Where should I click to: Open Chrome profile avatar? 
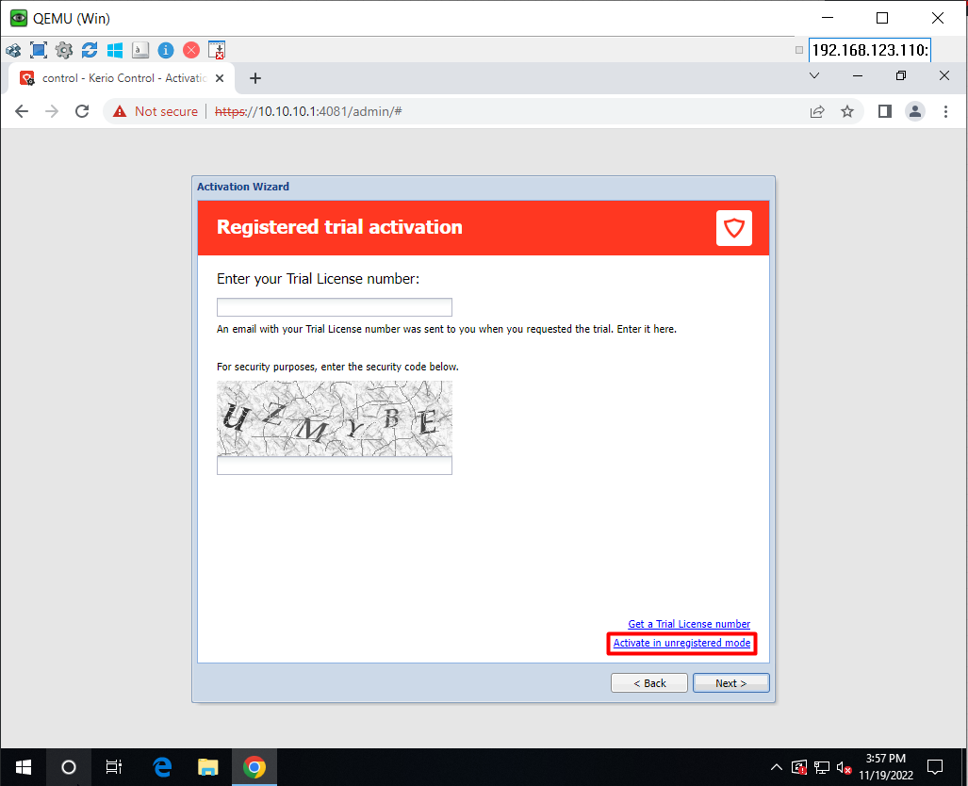click(915, 111)
